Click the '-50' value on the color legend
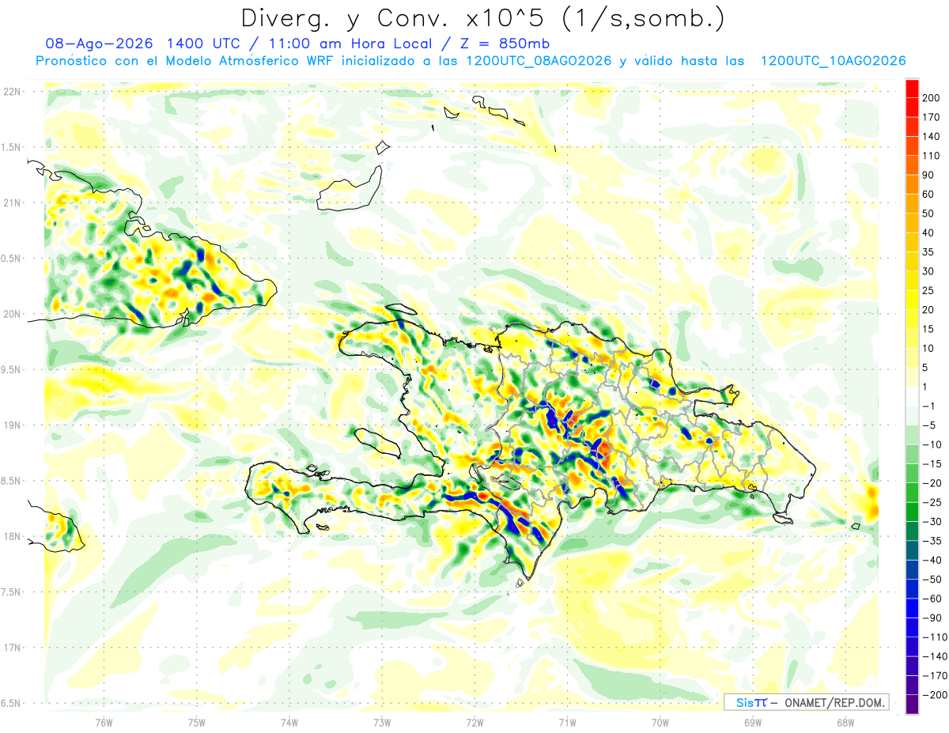 (x=932, y=580)
